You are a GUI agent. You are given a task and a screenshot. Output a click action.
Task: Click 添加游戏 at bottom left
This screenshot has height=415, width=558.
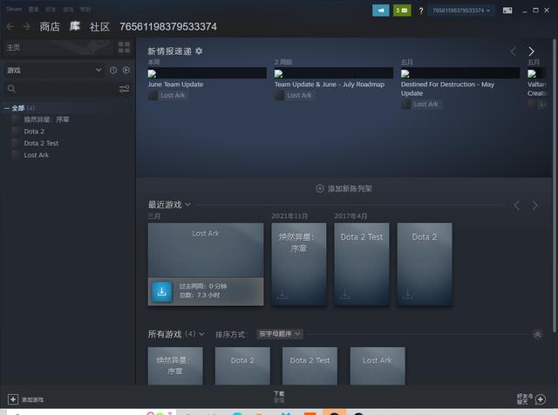(x=26, y=399)
